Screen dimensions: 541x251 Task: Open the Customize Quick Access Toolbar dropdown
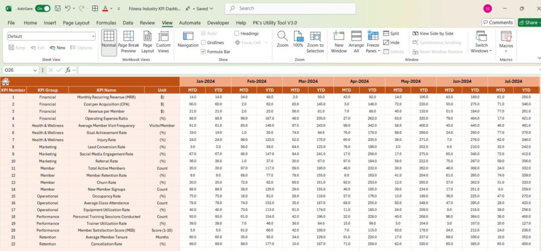point(119,8)
